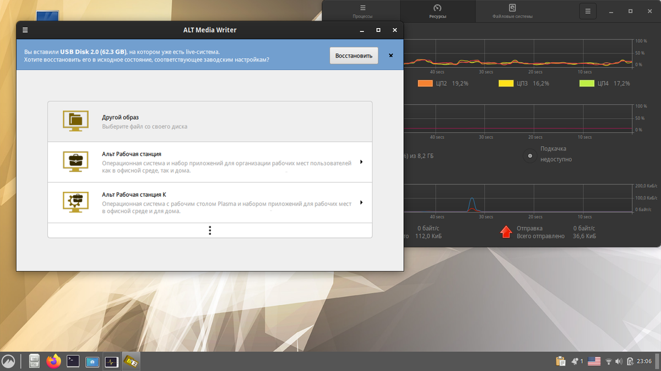Click the Восстановить button
This screenshot has height=371, width=661.
pyautogui.click(x=354, y=56)
